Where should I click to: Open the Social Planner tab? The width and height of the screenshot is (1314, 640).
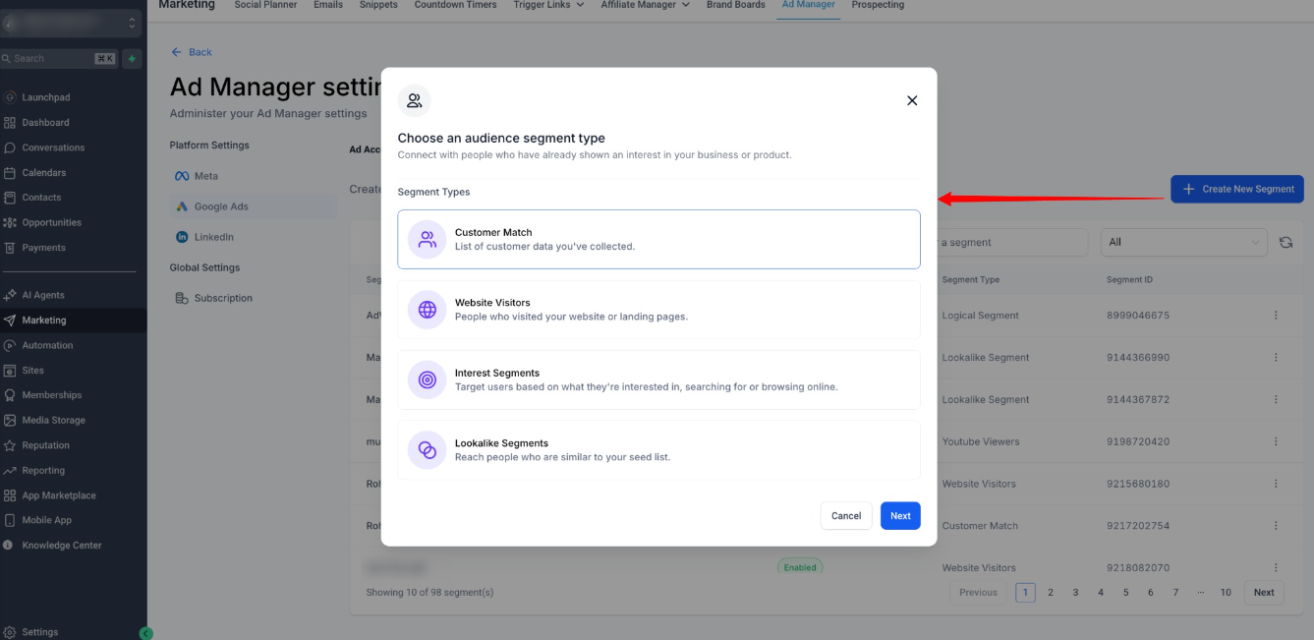click(265, 5)
